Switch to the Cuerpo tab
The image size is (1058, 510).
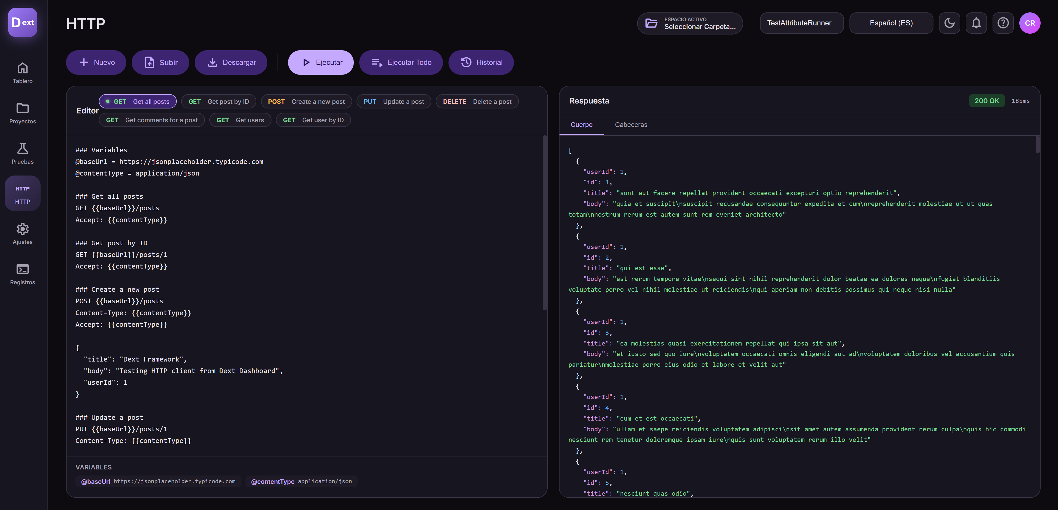click(581, 125)
